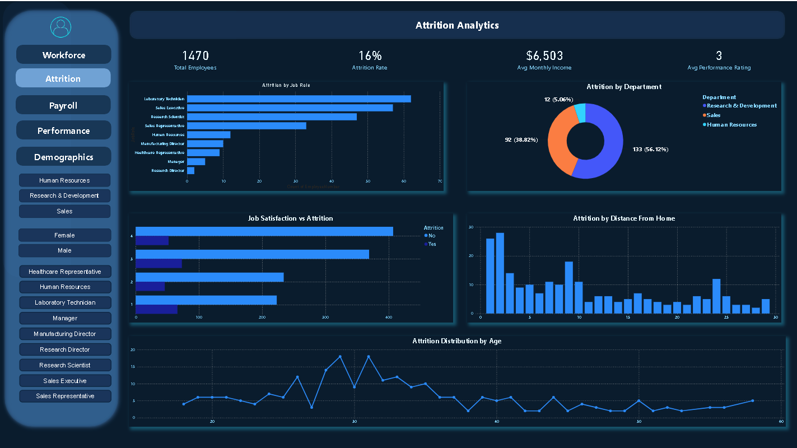Click the Avg Performance Rating value 3
The height and width of the screenshot is (448, 797).
(719, 55)
